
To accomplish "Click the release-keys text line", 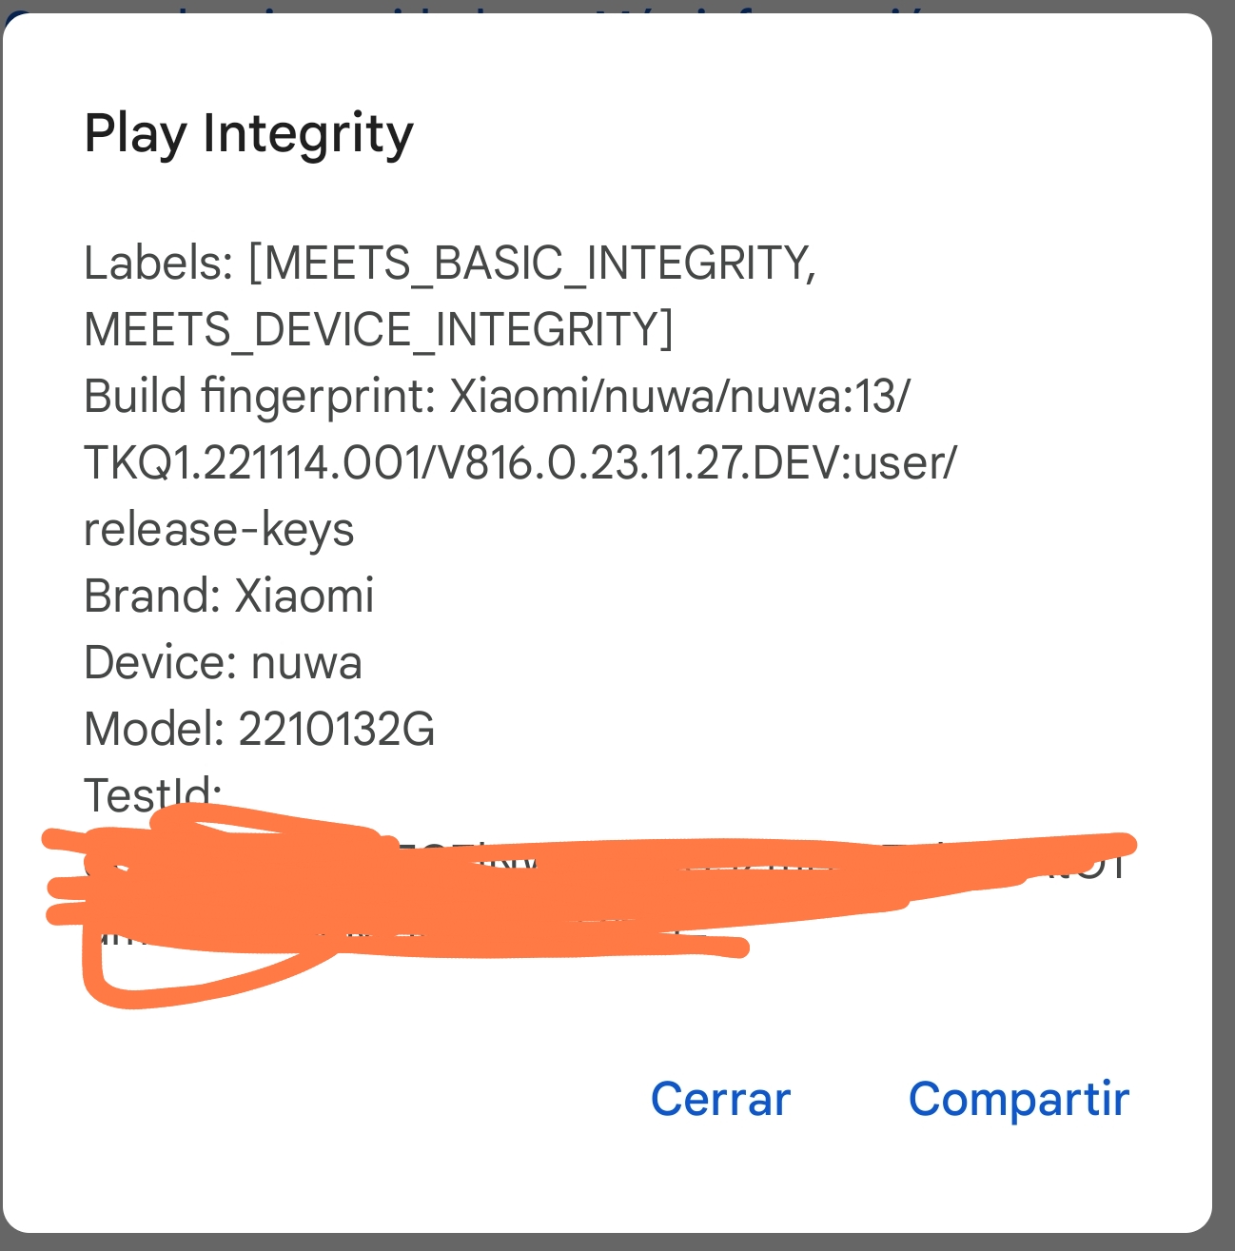I will click(x=219, y=530).
